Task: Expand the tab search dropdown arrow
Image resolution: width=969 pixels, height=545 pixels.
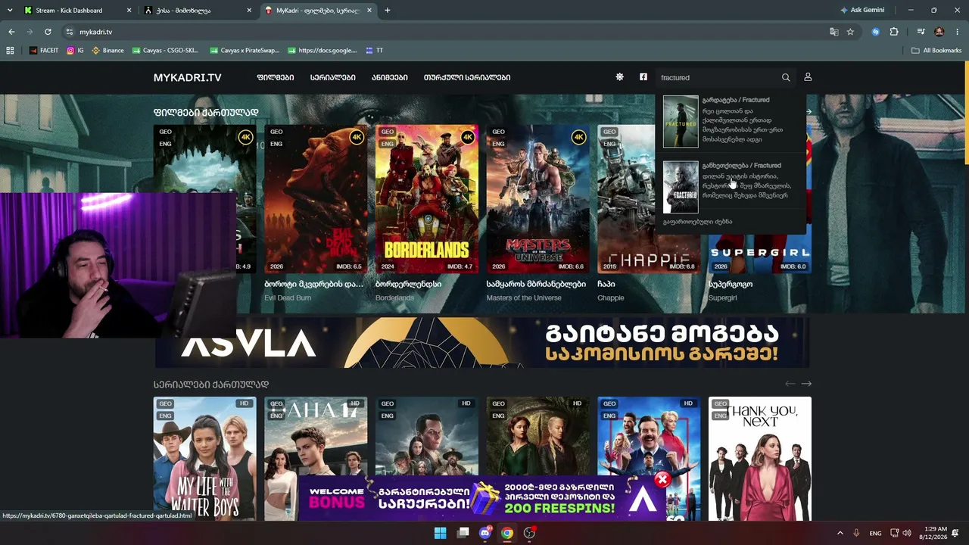Action: click(9, 11)
